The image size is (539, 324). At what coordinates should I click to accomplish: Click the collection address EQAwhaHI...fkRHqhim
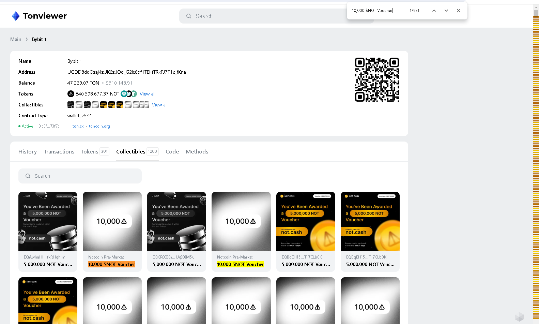tap(45, 257)
